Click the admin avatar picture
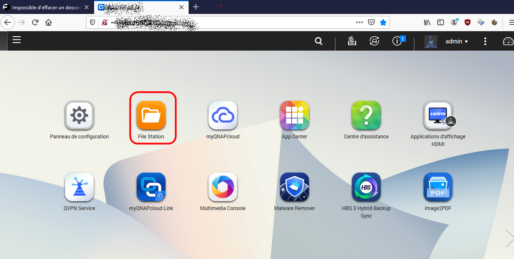Screen dimensions: 514x259 [431, 41]
